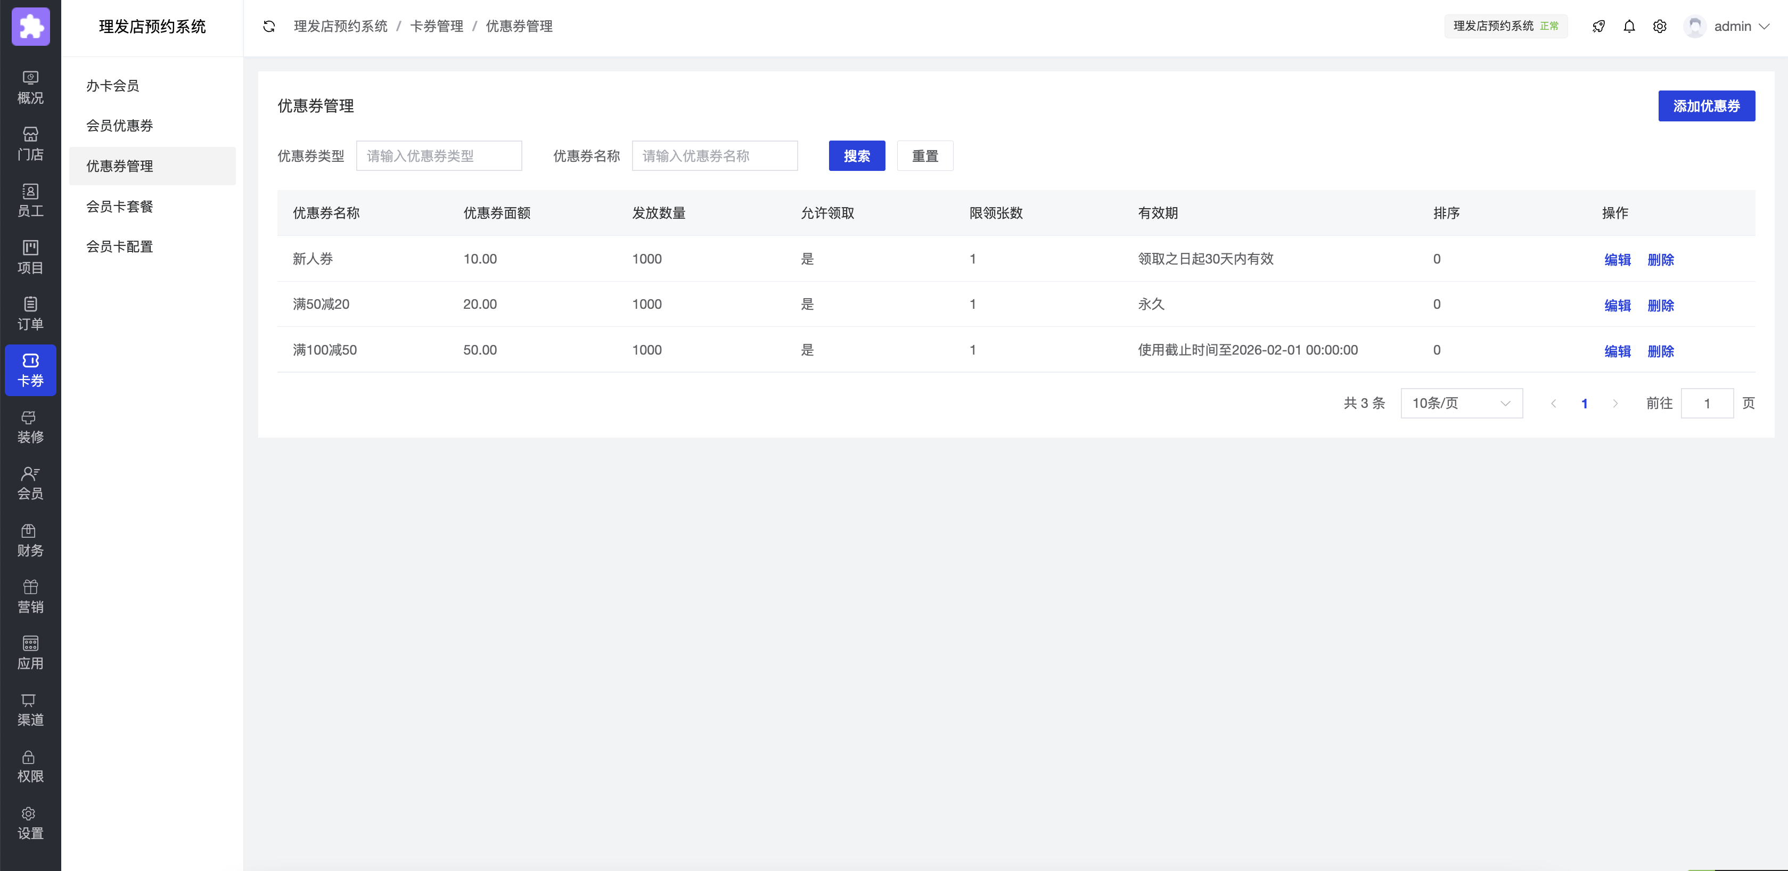The image size is (1788, 871).
Task: Edit the 满50减20 coupon
Action: pyautogui.click(x=1617, y=306)
